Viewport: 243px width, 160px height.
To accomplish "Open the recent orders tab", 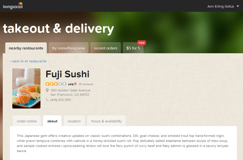I will [106, 48].
